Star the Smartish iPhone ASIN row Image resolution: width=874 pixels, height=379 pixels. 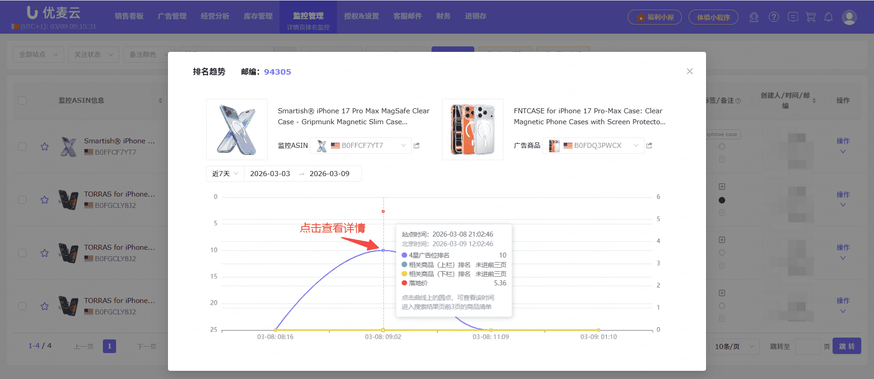[x=45, y=147]
